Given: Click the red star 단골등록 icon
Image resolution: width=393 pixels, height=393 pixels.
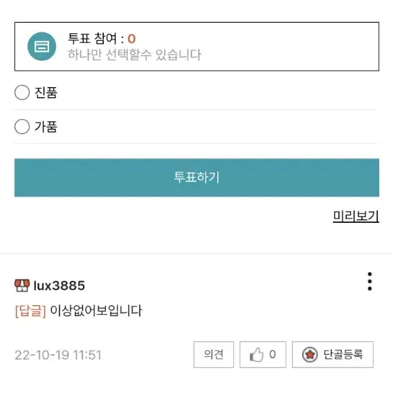Looking at the screenshot, I should click(310, 354).
